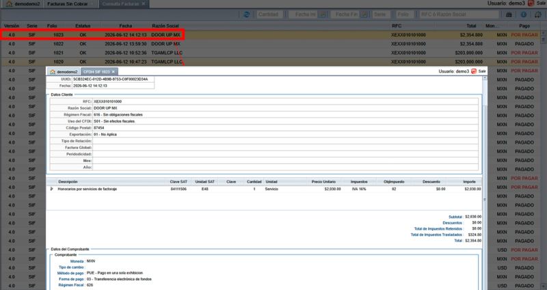Screen dimensions: 547x290
Task: Focus the Serie filter field in the toolbar
Action: pyautogui.click(x=381, y=14)
